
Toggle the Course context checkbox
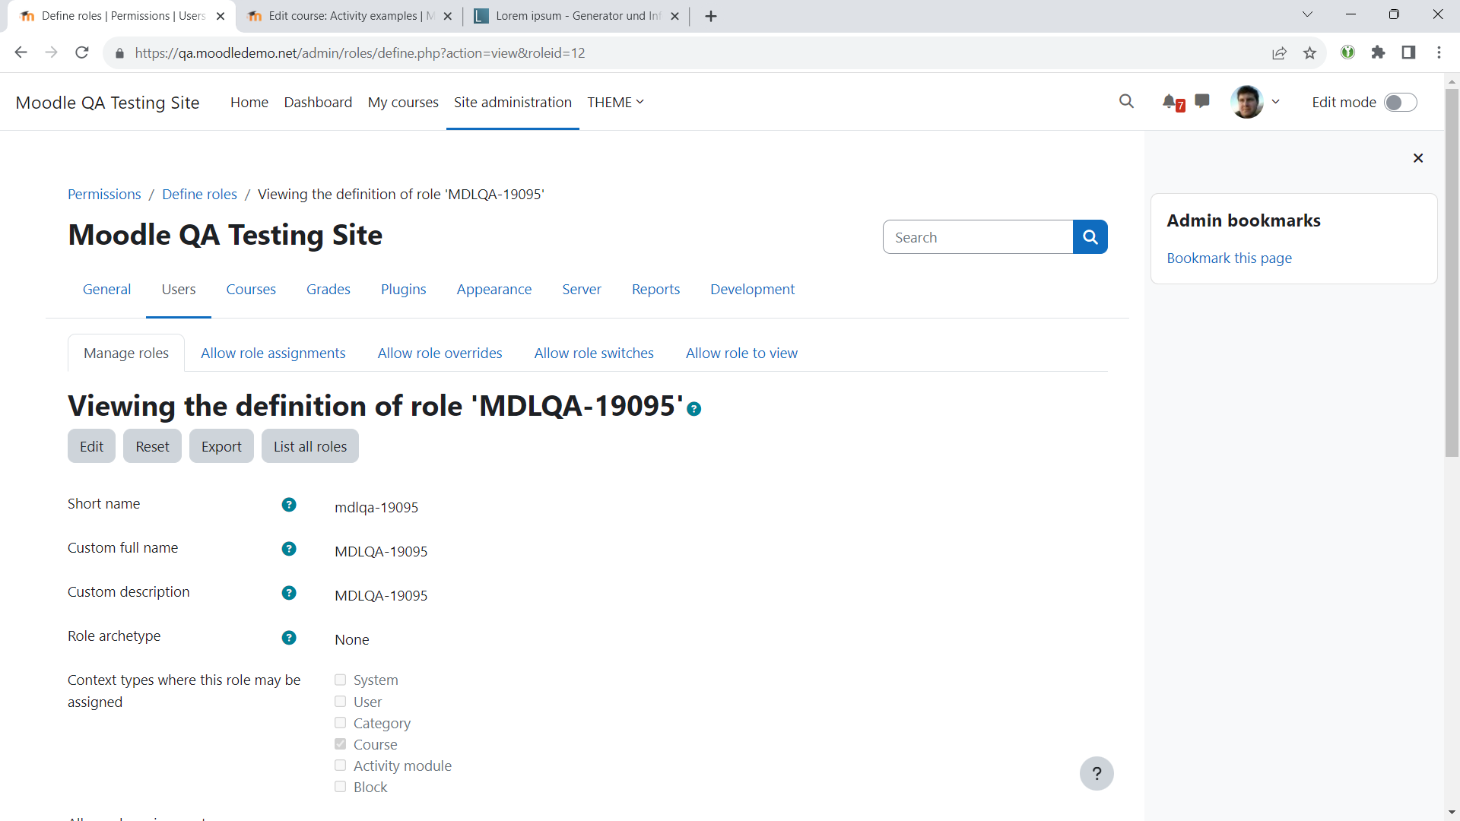[340, 743]
